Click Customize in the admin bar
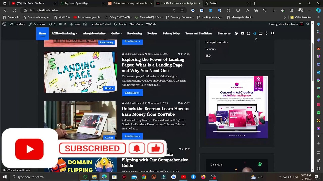 pos(37,24)
